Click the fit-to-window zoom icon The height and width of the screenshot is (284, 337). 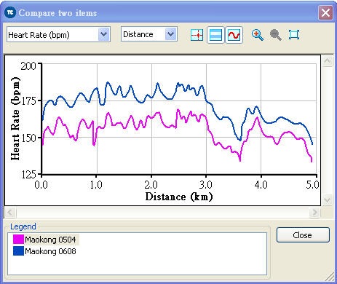pyautogui.click(x=294, y=35)
